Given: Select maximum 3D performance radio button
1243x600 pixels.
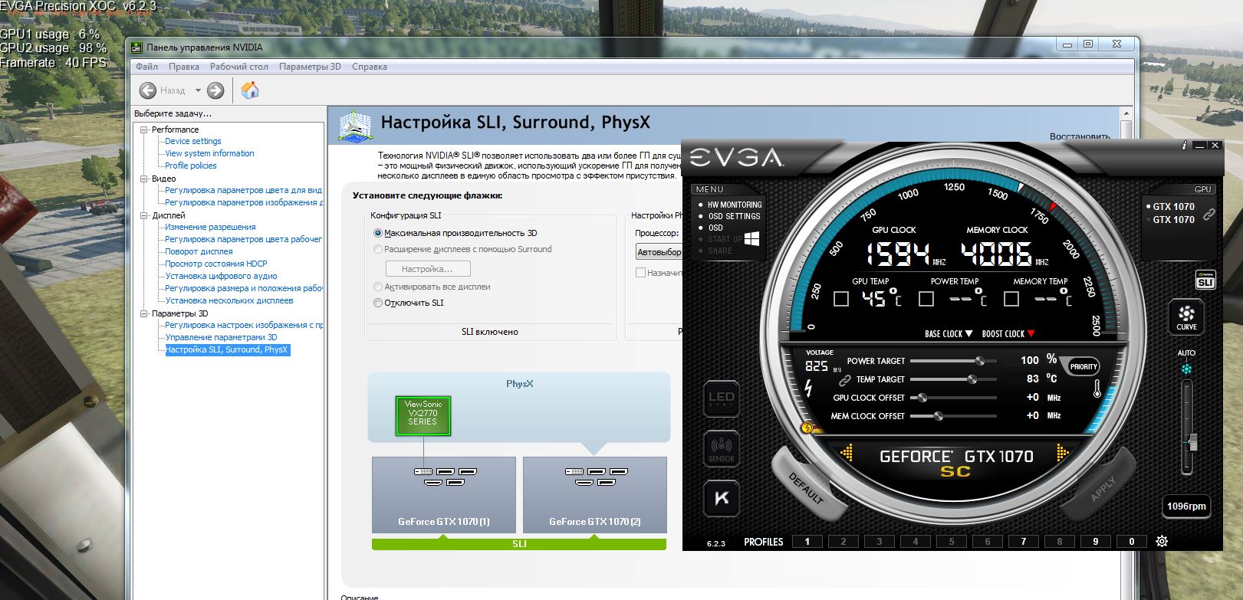Looking at the screenshot, I should coord(377,233).
